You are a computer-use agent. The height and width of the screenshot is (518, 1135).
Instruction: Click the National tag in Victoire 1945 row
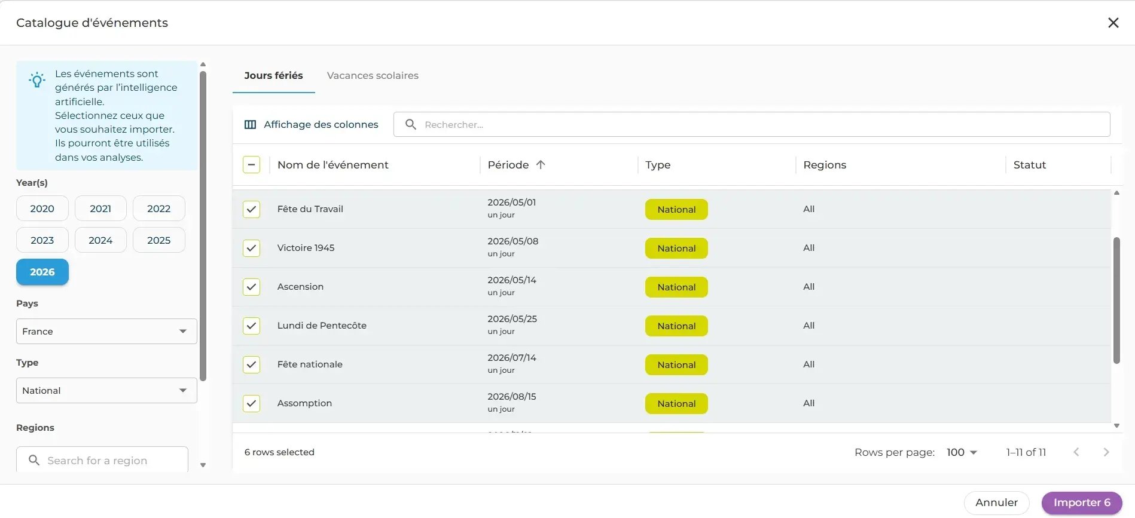pyautogui.click(x=676, y=249)
